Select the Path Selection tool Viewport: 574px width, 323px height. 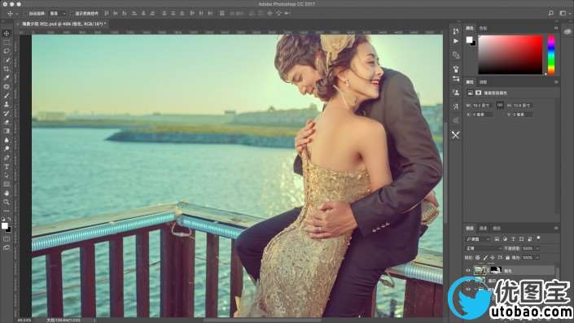7,175
